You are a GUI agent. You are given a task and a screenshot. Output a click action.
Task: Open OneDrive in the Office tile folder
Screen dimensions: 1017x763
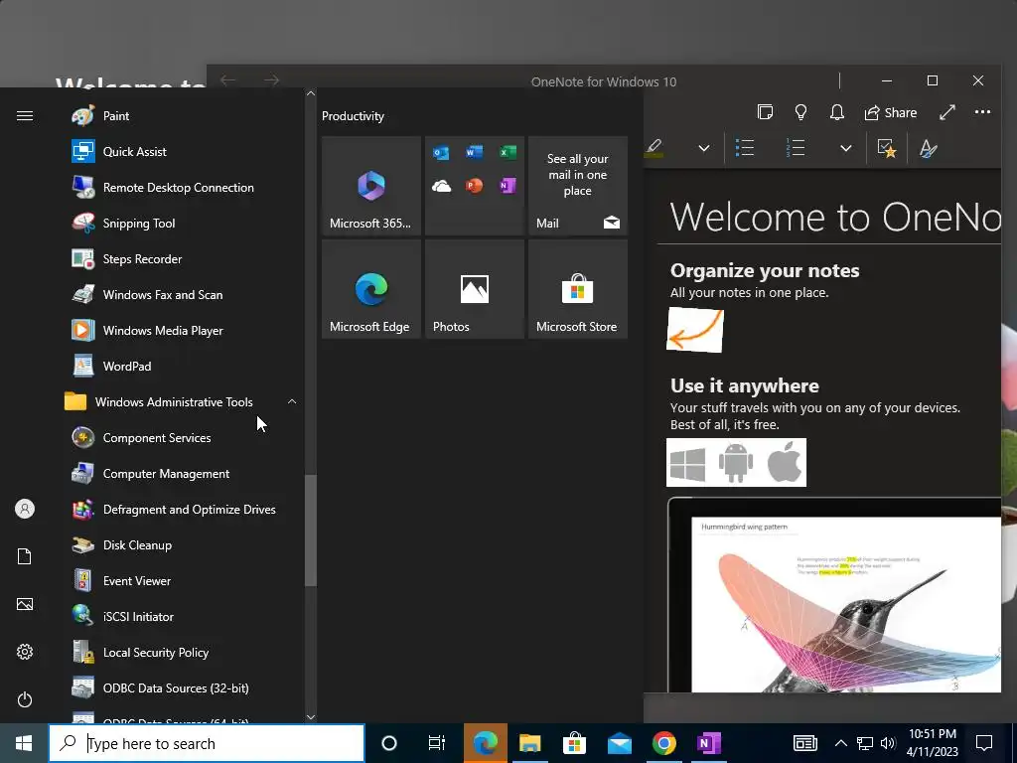(441, 186)
